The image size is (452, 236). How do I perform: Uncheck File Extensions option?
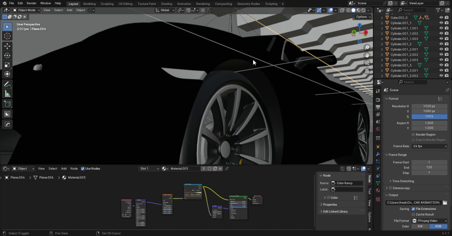[x=413, y=209]
